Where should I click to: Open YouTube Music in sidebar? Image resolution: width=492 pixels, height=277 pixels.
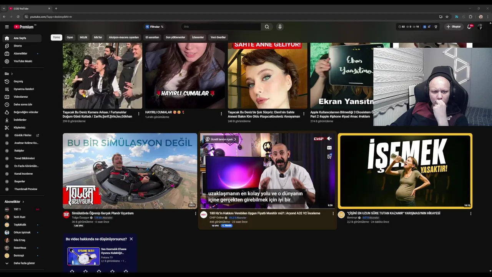(x=22, y=61)
